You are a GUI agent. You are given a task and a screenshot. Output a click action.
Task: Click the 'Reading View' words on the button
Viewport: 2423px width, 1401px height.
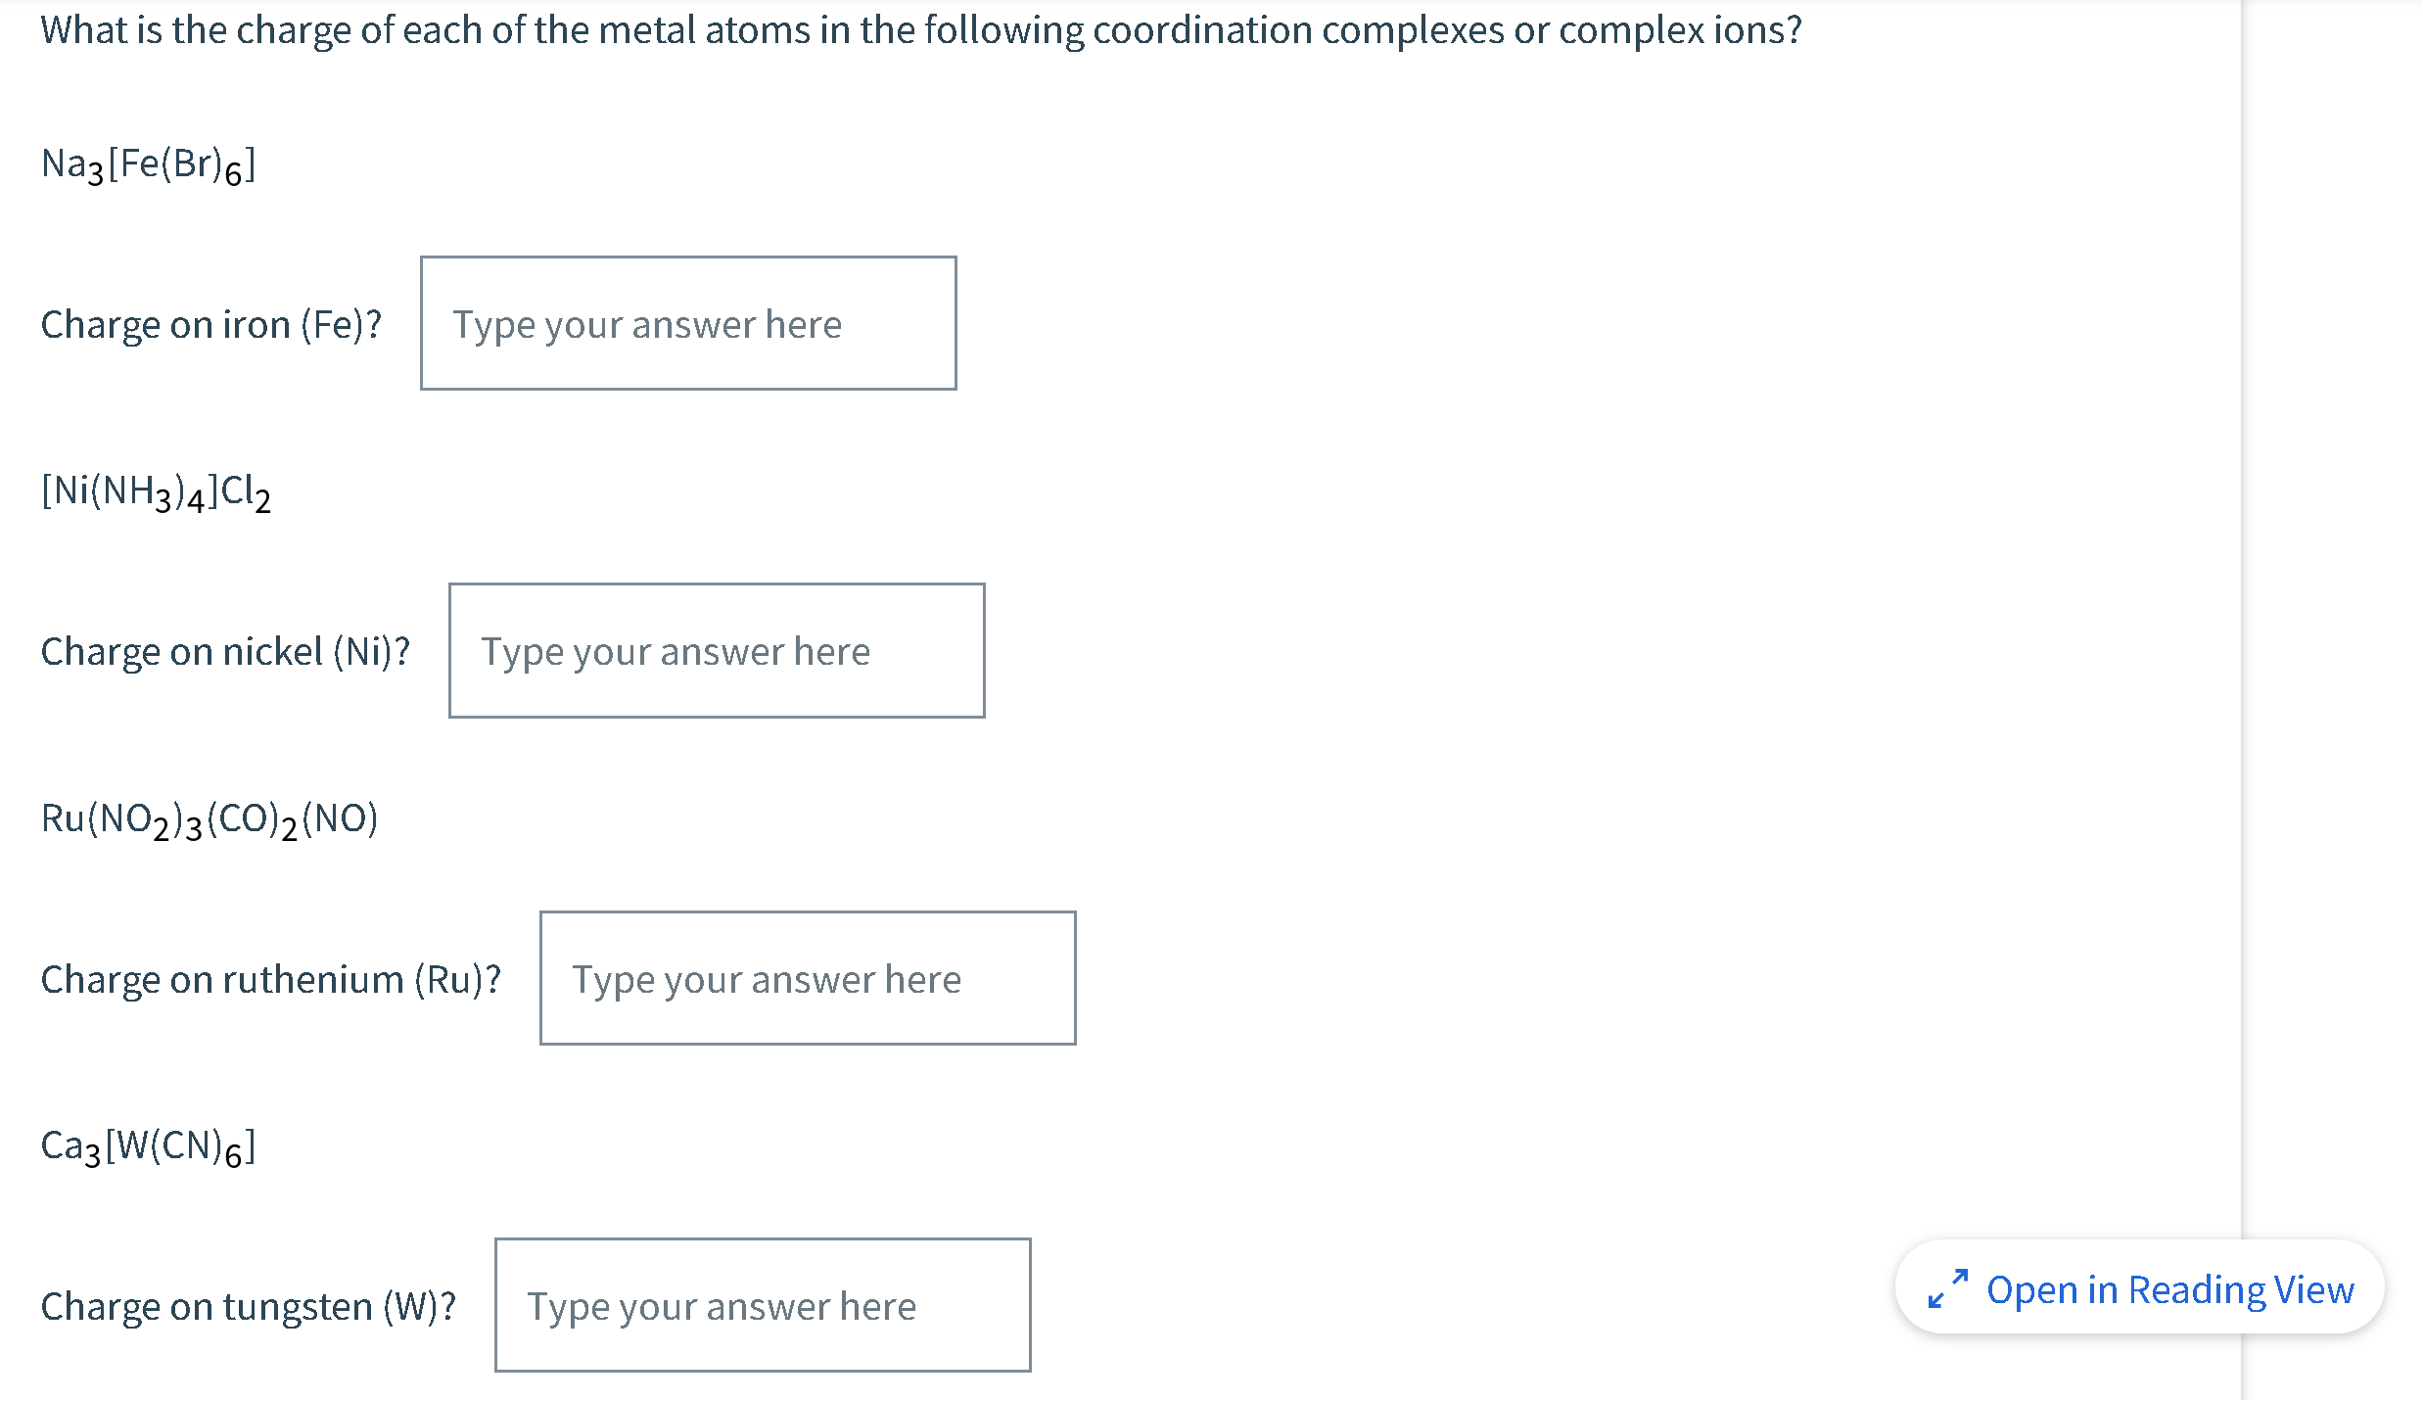(x=2241, y=1290)
